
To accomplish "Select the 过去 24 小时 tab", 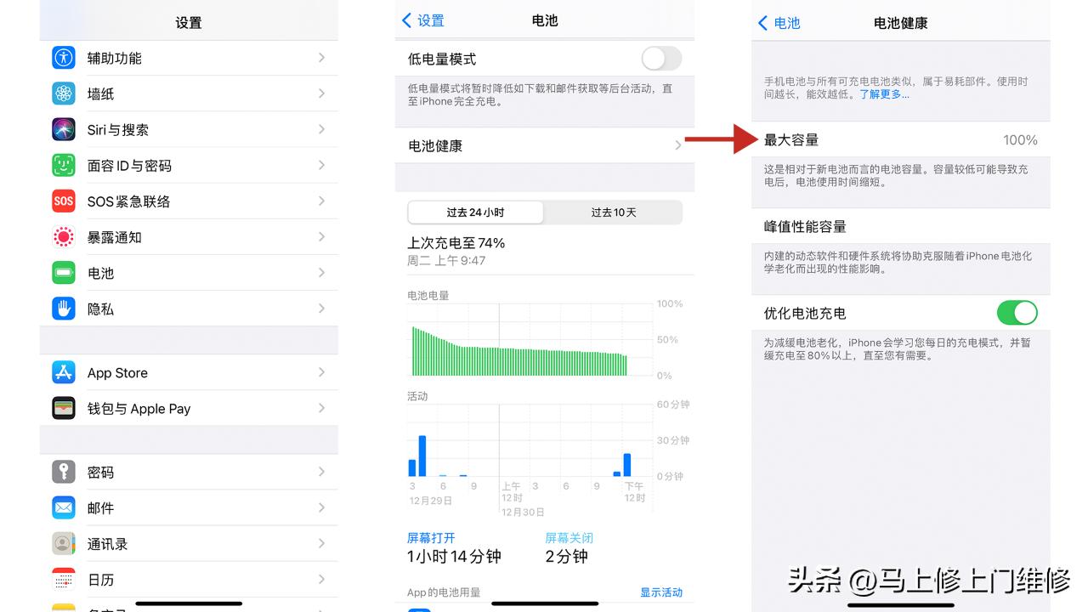I will (x=476, y=212).
